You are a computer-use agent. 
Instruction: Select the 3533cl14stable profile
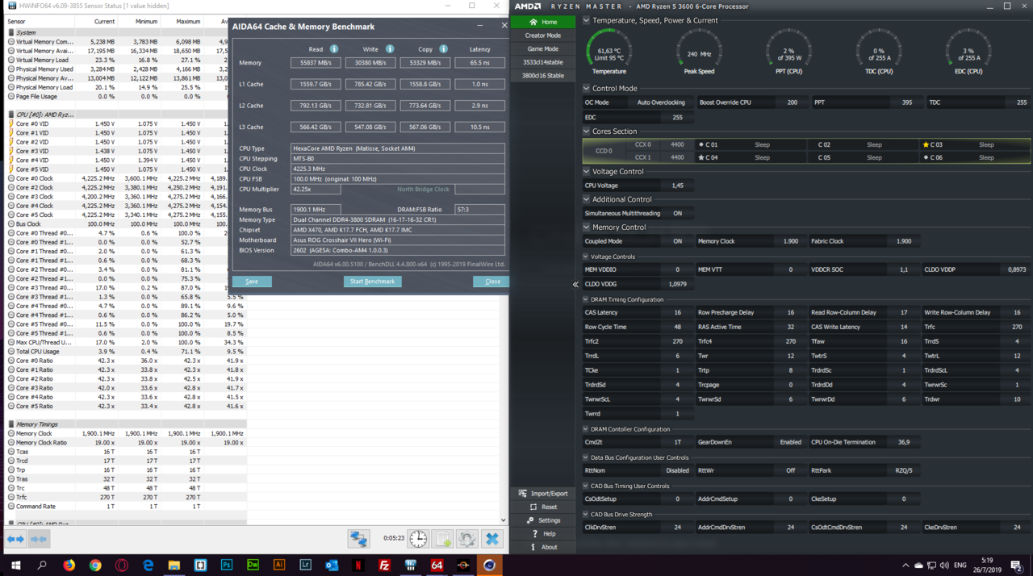tap(542, 62)
